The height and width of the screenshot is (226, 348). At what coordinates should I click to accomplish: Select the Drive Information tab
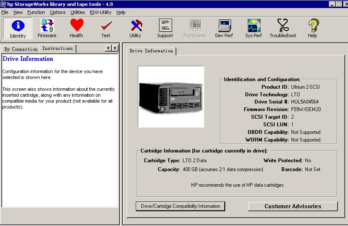(151, 51)
